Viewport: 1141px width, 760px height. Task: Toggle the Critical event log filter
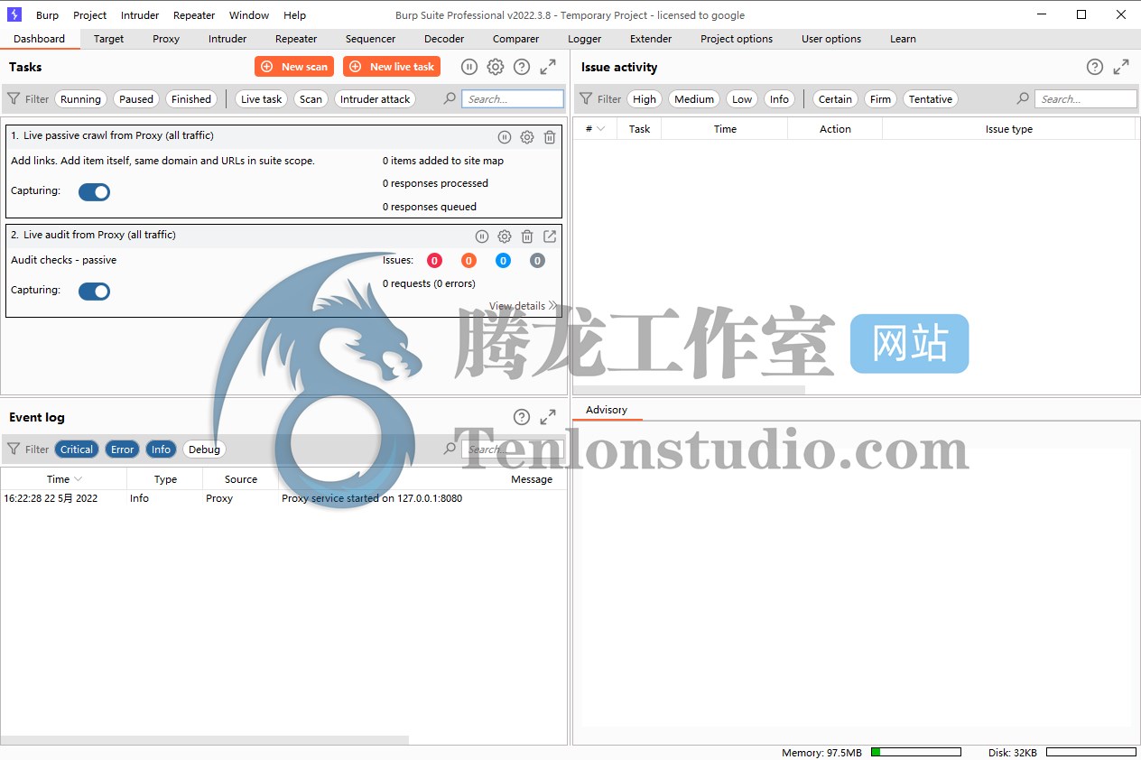pos(77,450)
